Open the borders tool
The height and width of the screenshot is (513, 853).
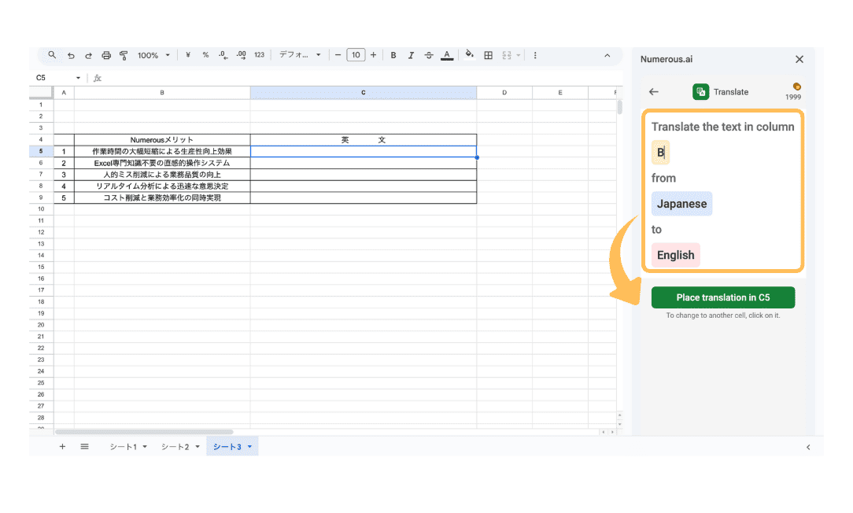[489, 56]
